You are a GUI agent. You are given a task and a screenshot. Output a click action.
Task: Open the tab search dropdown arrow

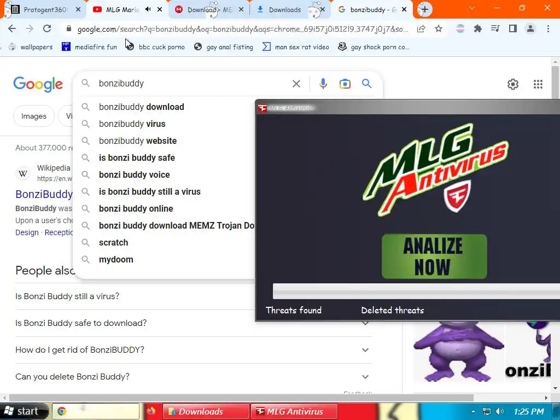pos(472,8)
